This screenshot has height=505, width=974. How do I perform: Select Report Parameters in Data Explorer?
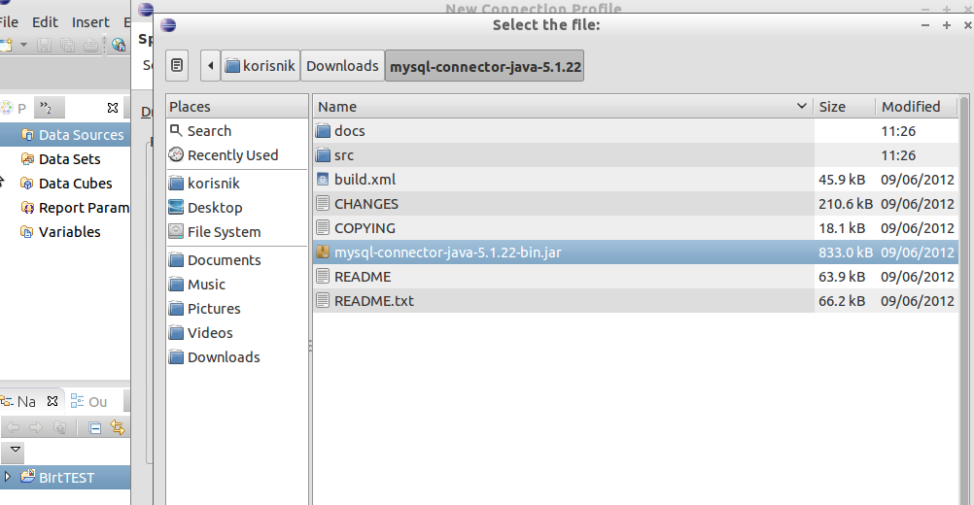75,207
